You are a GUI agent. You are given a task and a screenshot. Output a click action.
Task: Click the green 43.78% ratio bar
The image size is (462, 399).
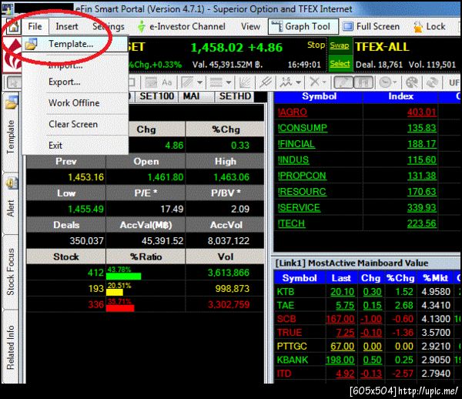(x=123, y=276)
